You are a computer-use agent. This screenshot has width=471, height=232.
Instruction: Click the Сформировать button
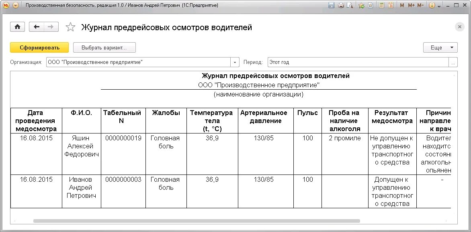[39, 47]
